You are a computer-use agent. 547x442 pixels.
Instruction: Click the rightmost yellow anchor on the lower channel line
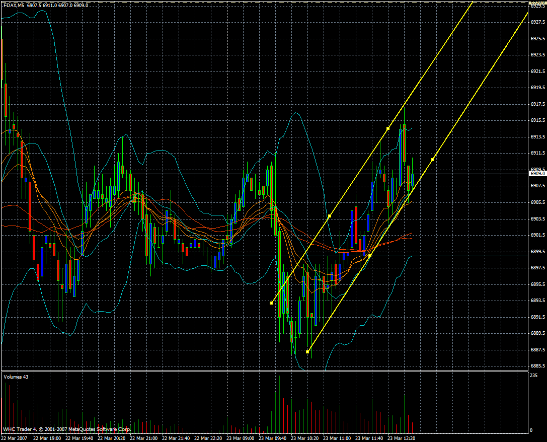432,160
